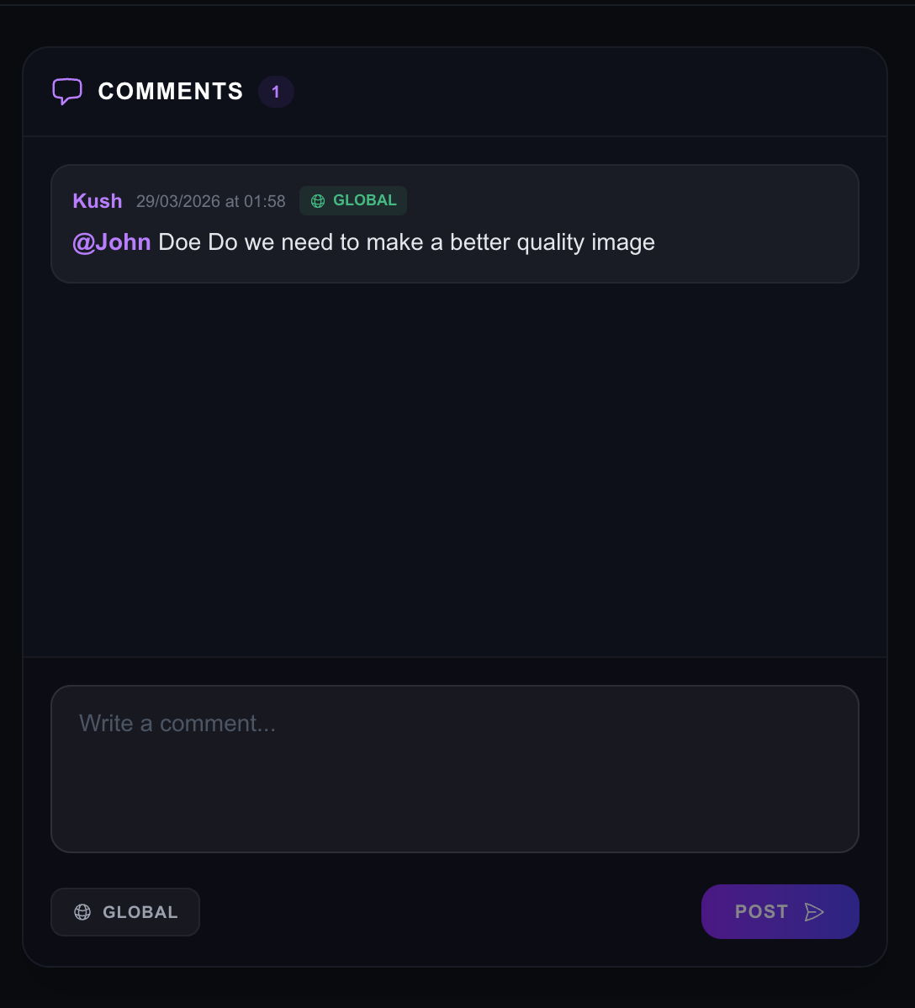Click the green GLOBAL label on Kush's comment

[365, 200]
